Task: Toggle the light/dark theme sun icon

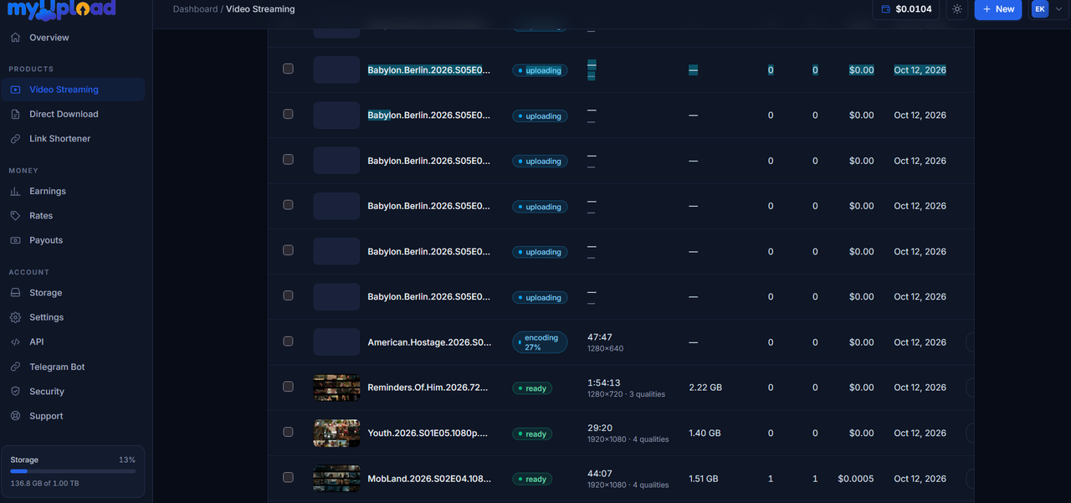Action: [x=957, y=9]
